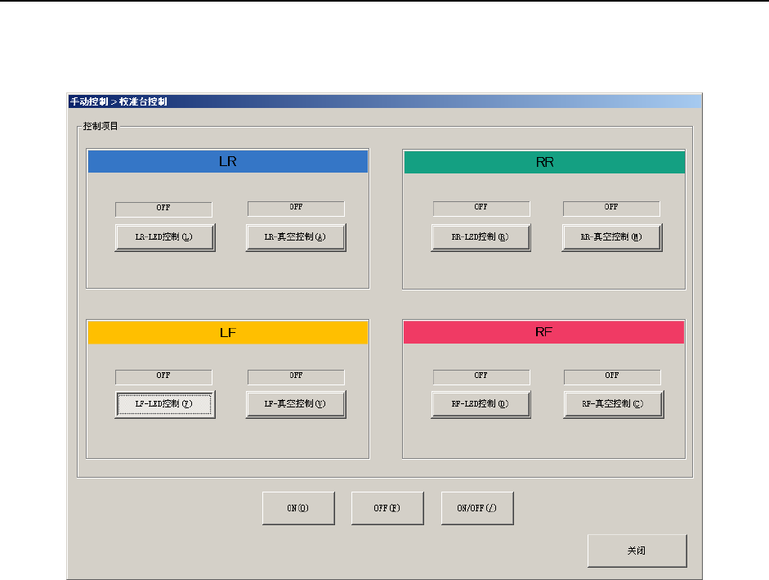The width and height of the screenshot is (769, 580).
Task: Toggle the LF-真空控制 button
Action: tap(296, 405)
